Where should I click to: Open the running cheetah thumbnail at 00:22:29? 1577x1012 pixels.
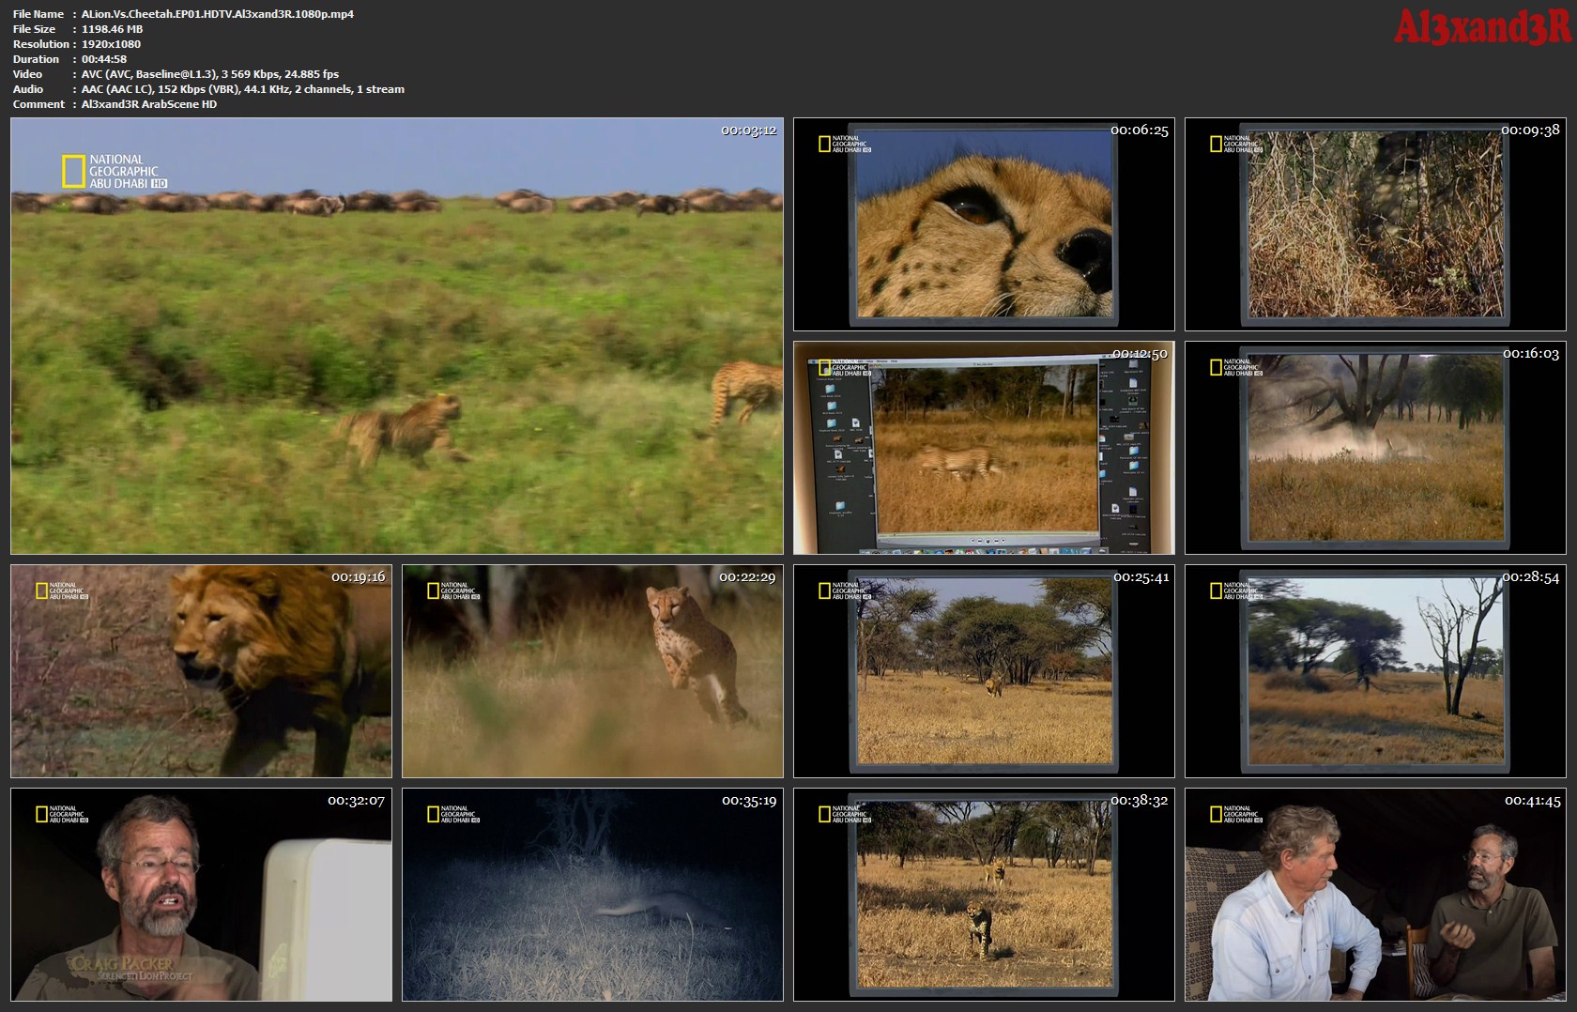point(592,670)
